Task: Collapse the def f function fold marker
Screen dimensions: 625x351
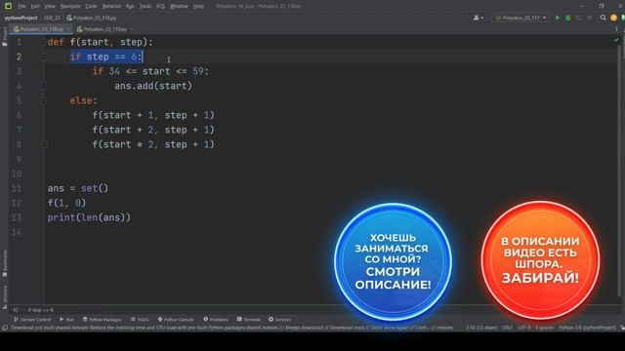Action: [x=44, y=42]
